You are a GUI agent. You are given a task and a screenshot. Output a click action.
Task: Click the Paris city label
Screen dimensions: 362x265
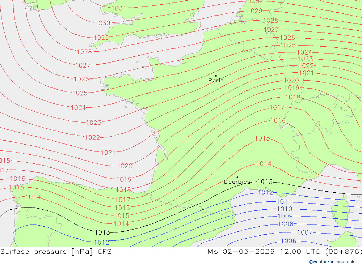click(x=216, y=80)
